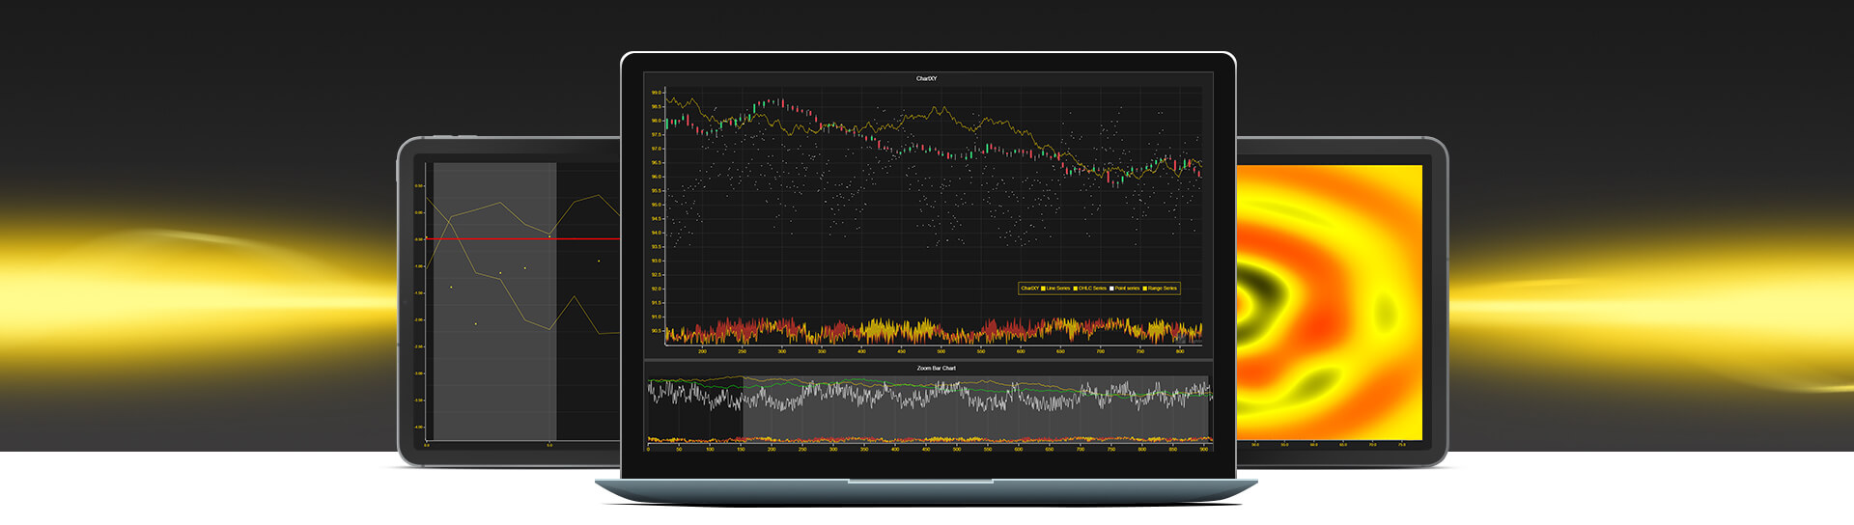Click the heatmap chart on right tablet
Image resolution: width=1854 pixels, height=525 pixels.
click(x=1330, y=302)
